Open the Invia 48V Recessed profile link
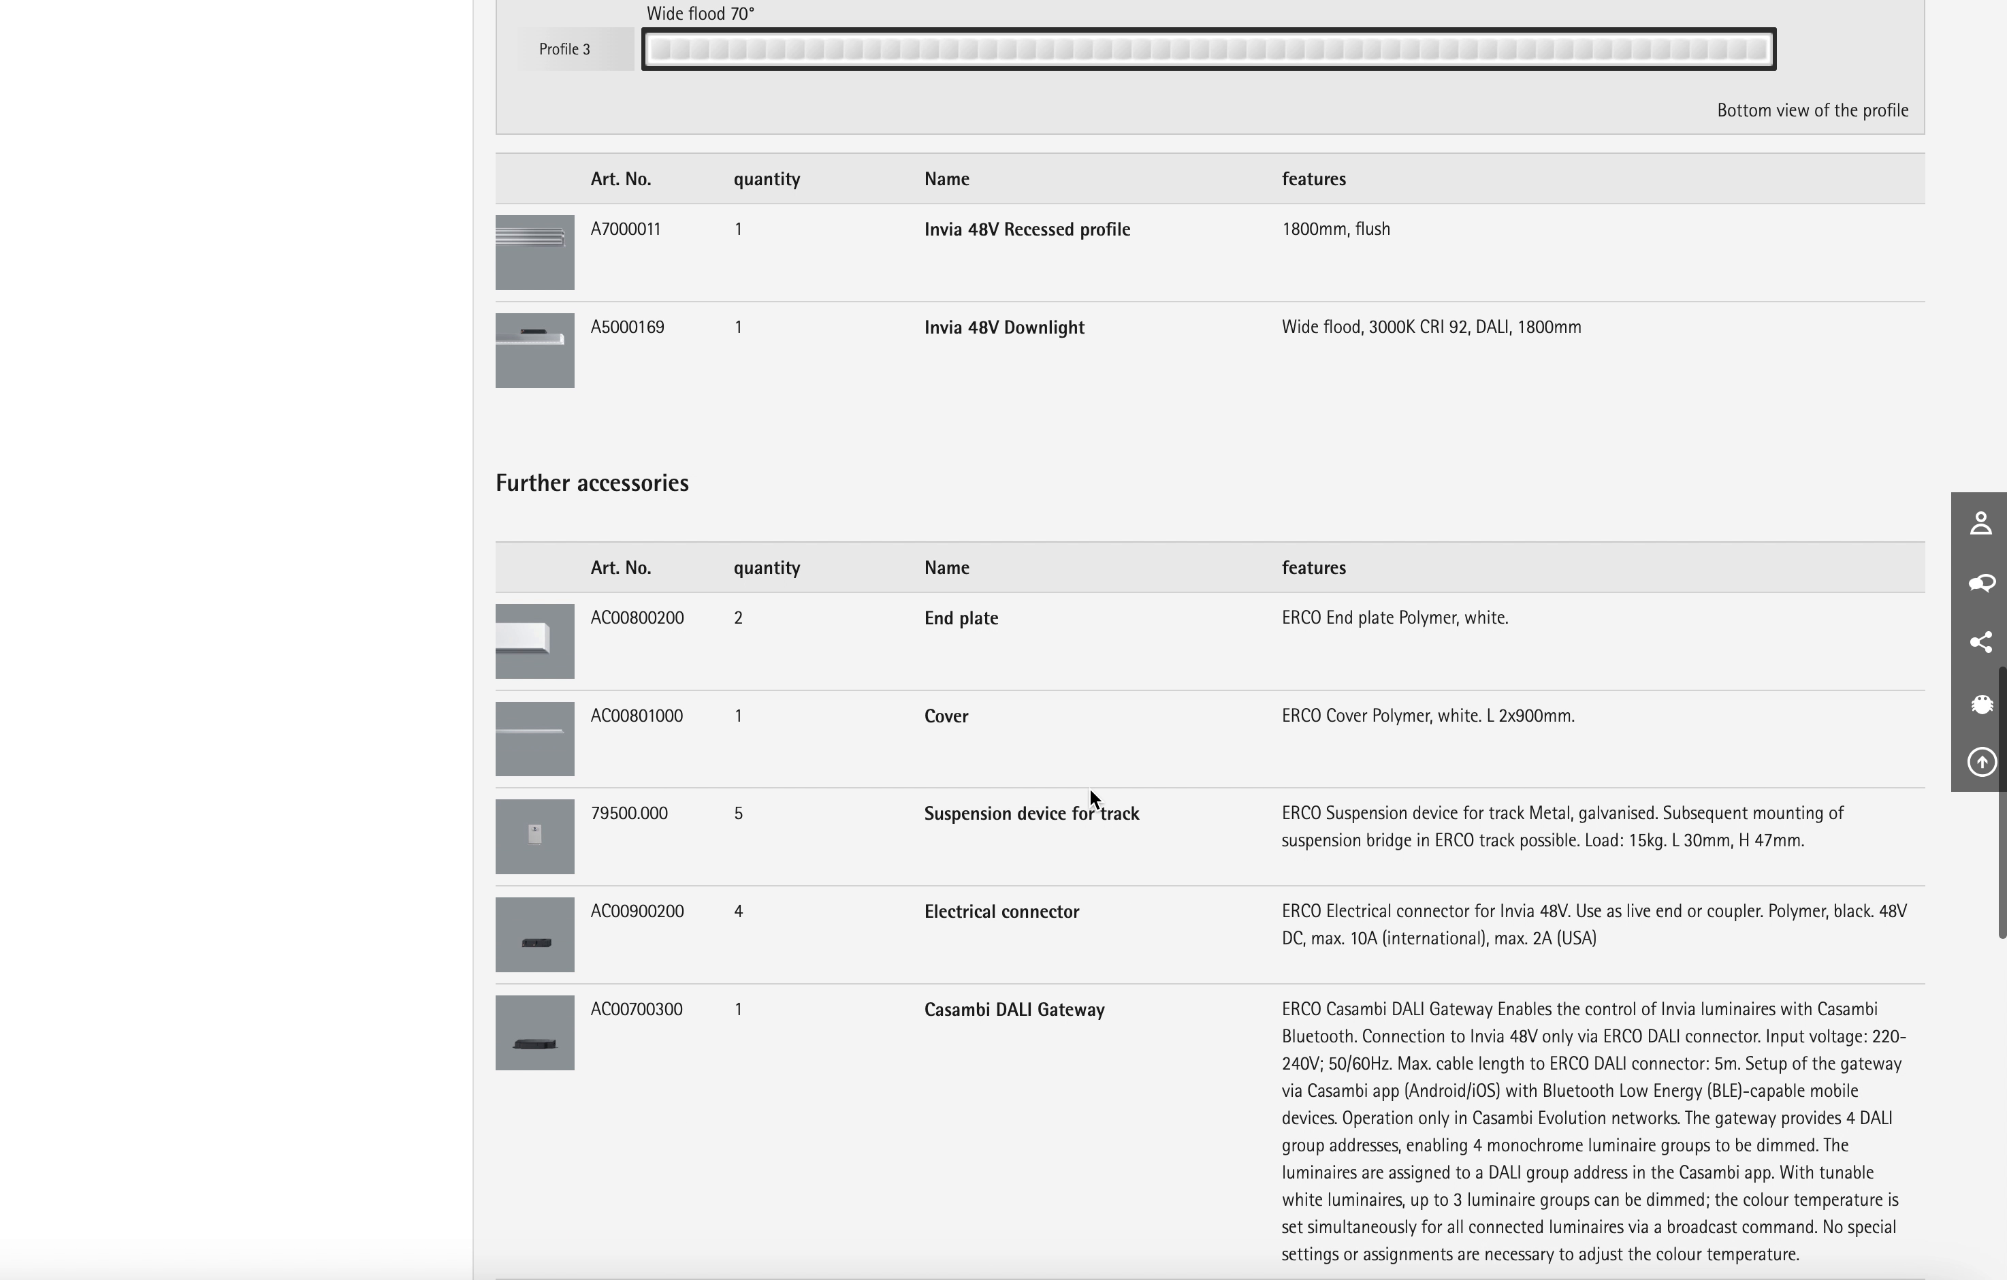 click(1027, 229)
